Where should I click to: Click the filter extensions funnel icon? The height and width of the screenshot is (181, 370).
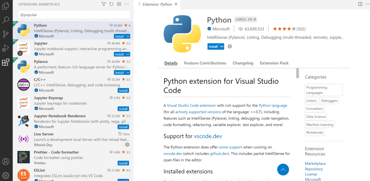coord(104,4)
